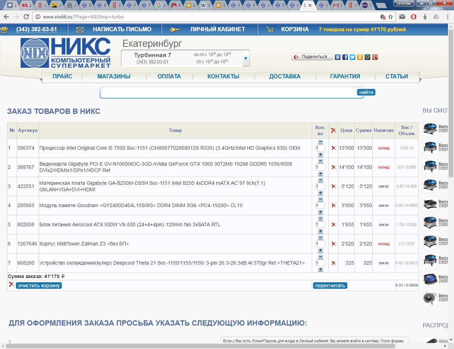The image size is (454, 349).
Task: Click the envelope icon beside НАПИСАТЬ ПИСЬМО
Action: 80,30
